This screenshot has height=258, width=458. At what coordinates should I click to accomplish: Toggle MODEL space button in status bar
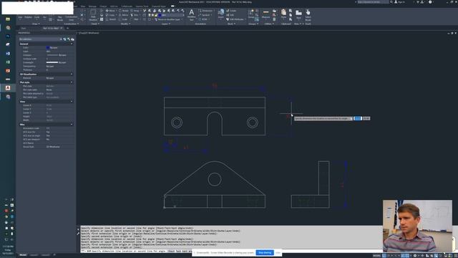pos(376,256)
